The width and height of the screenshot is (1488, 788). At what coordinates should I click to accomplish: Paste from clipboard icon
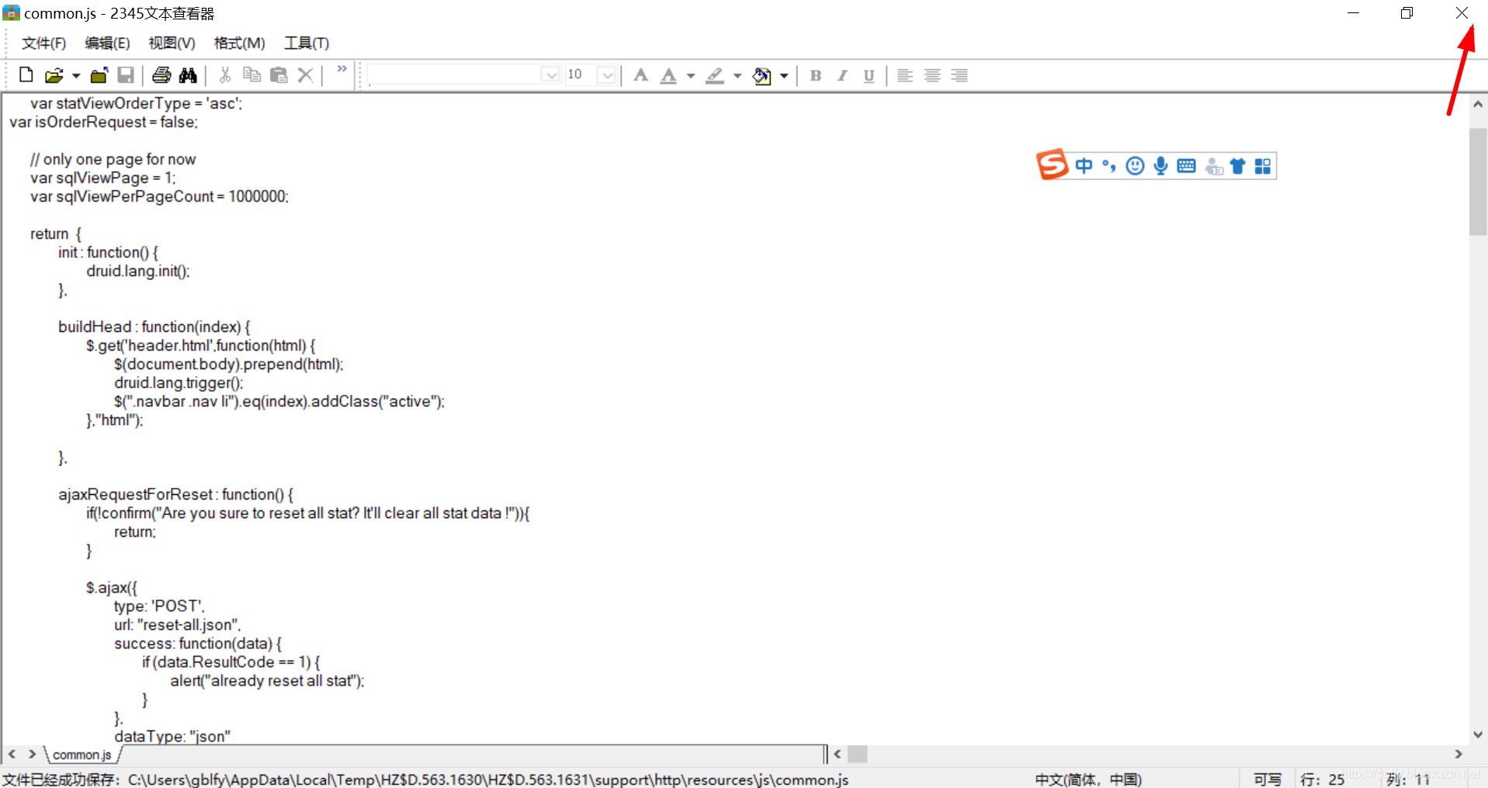pos(279,75)
